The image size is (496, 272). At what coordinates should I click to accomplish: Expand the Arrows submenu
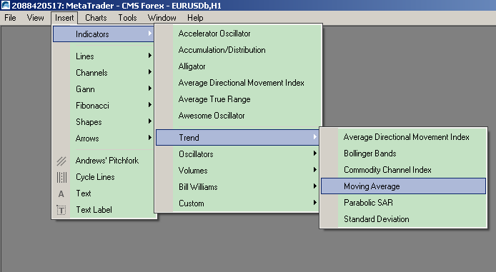tap(104, 138)
